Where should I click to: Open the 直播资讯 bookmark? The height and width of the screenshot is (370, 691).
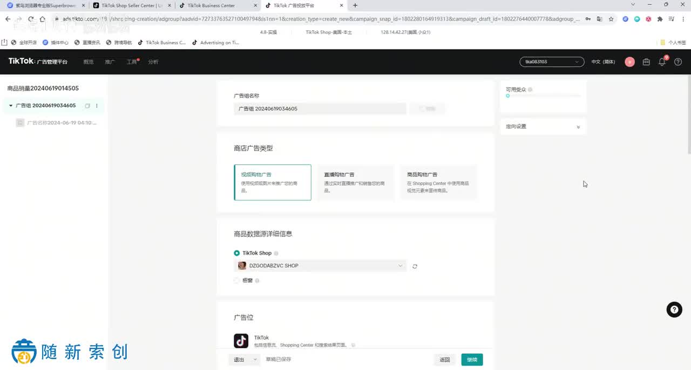87,43
